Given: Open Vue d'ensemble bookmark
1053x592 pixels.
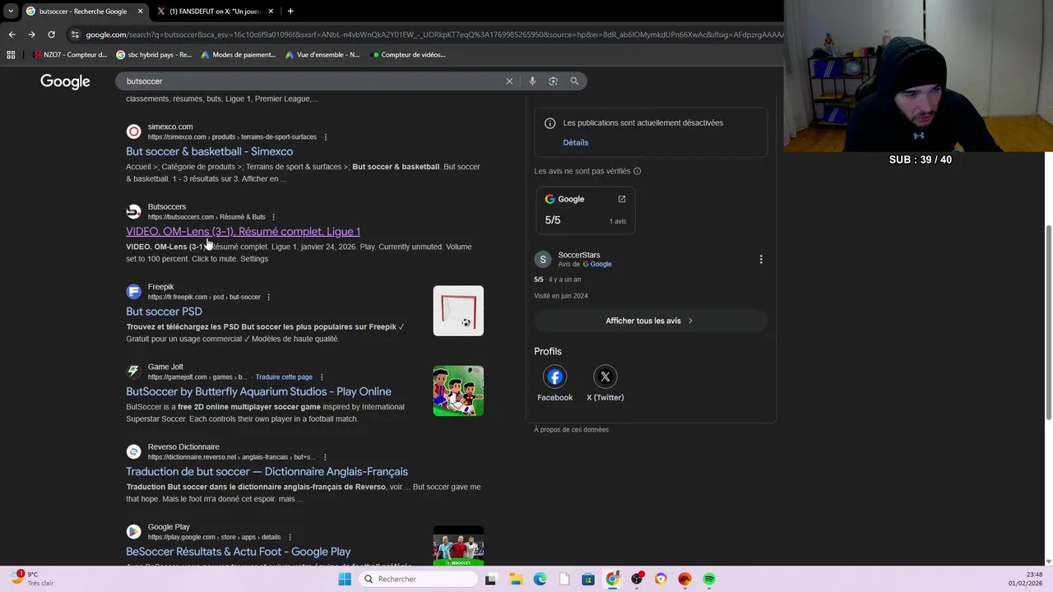Looking at the screenshot, I should (x=322, y=55).
